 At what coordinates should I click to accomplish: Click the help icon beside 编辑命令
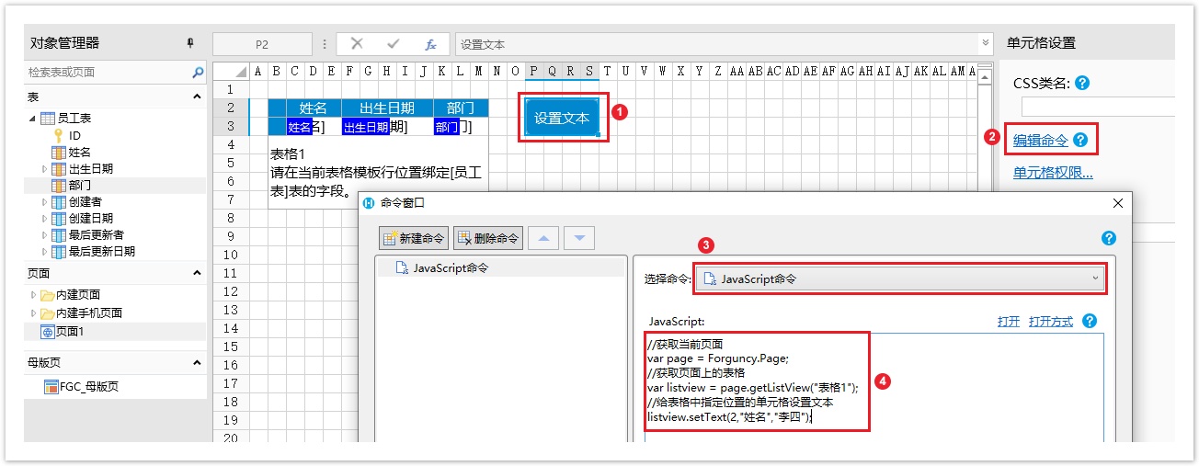click(x=1079, y=140)
